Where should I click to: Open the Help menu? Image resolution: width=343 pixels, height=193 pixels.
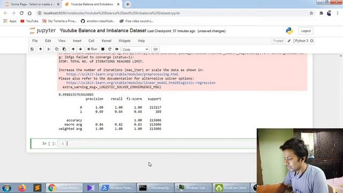pyautogui.click(x=141, y=41)
